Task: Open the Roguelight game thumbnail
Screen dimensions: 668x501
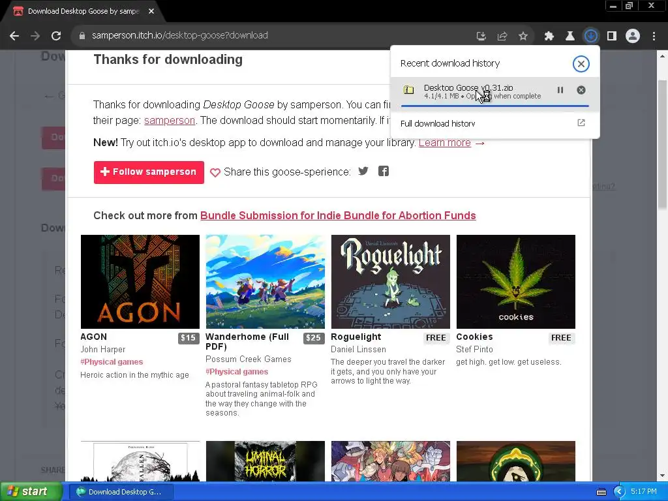Action: pos(390,282)
